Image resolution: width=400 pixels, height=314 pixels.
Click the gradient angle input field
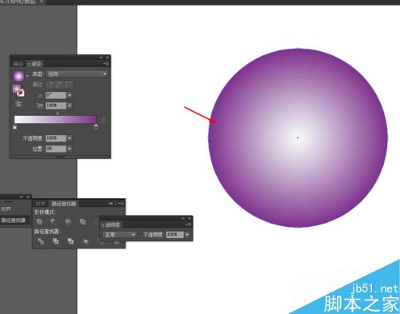(56, 95)
